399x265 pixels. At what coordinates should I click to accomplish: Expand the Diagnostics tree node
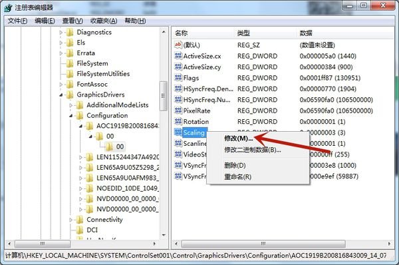click(61, 33)
